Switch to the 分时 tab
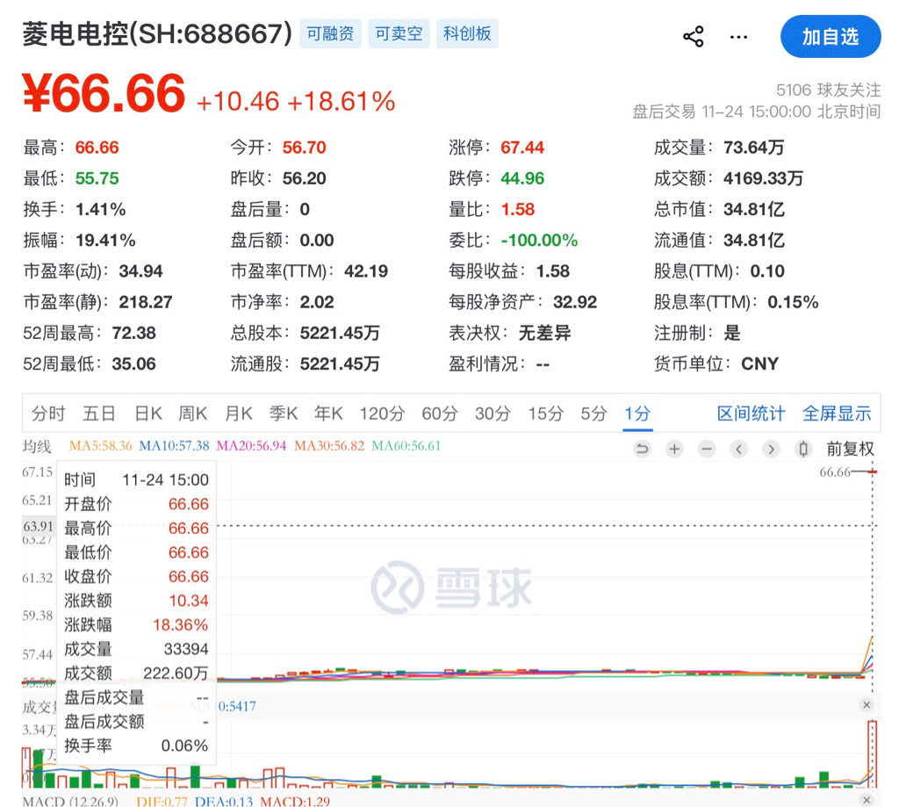 (48, 414)
